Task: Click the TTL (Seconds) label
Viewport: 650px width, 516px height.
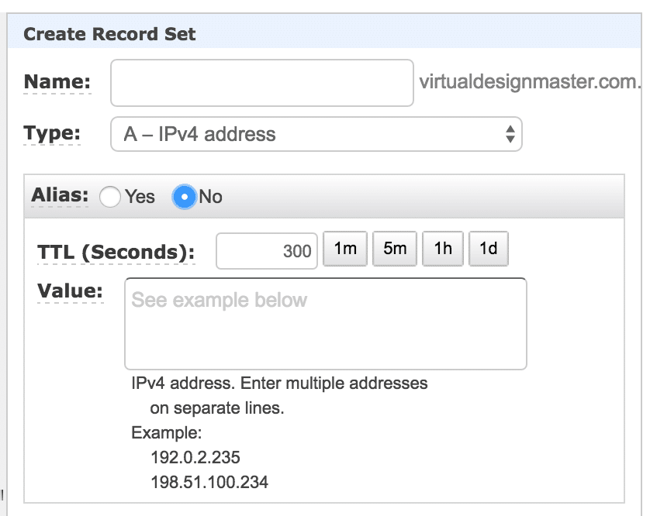Action: [x=116, y=253]
